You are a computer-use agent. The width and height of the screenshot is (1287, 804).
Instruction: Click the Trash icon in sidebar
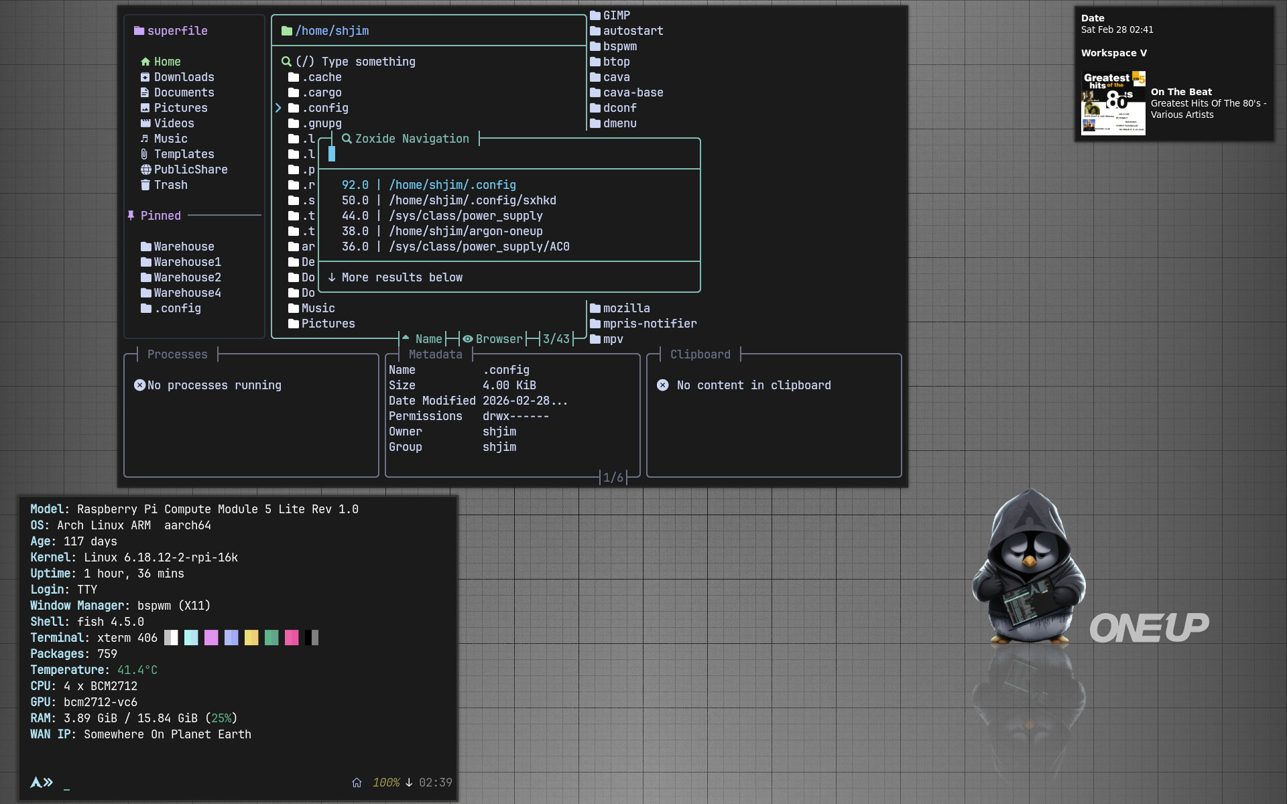point(145,185)
